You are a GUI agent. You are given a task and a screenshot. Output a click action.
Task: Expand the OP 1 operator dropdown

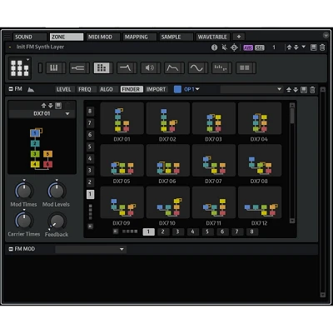point(191,89)
